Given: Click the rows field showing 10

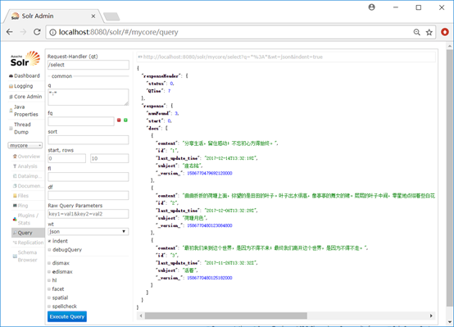Looking at the screenshot, I should tap(110, 158).
